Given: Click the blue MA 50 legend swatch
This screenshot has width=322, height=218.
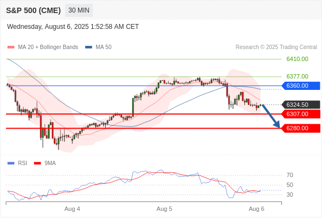Looking at the screenshot, I should click(88, 47).
